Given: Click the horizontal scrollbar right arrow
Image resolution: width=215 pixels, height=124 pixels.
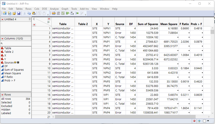Looking at the screenshot, I should tap(208, 117).
